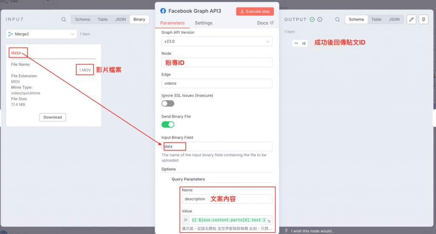Image resolution: width=436 pixels, height=234 pixels.
Task: Switch to the Settings tab
Action: (x=204, y=23)
